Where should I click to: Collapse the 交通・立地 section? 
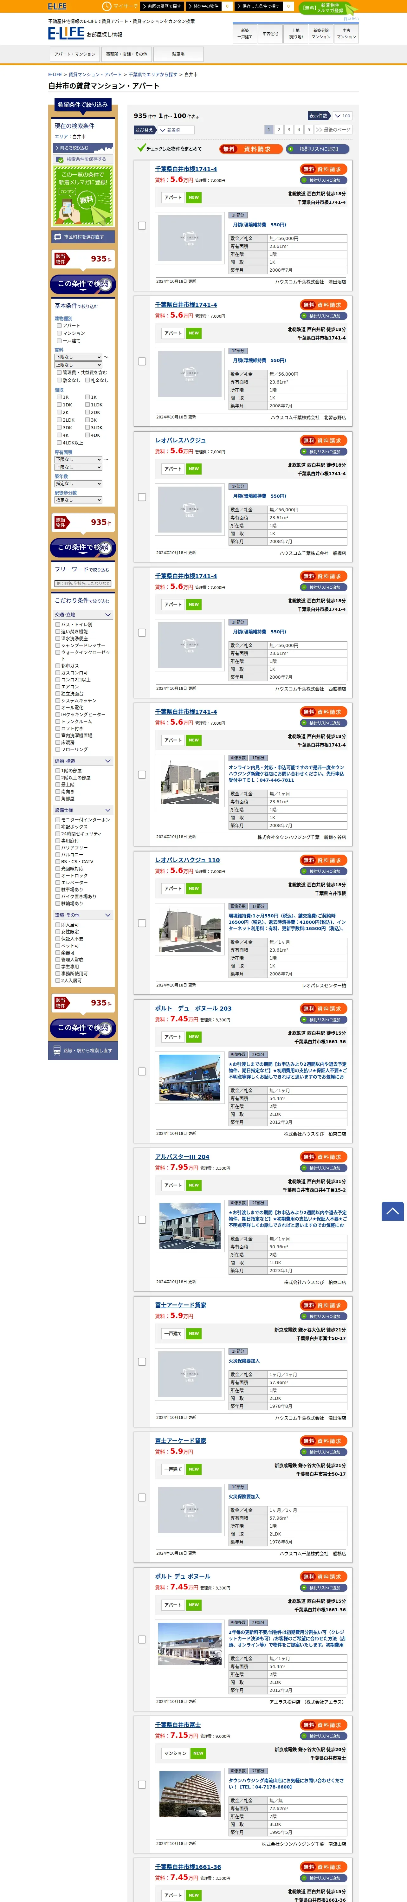[83, 614]
